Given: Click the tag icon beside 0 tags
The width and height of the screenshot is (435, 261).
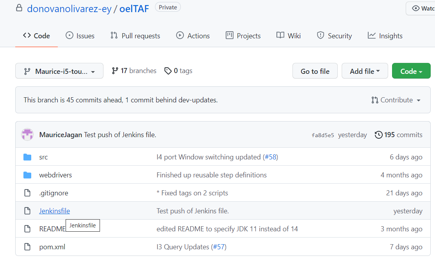Looking at the screenshot, I should [168, 71].
